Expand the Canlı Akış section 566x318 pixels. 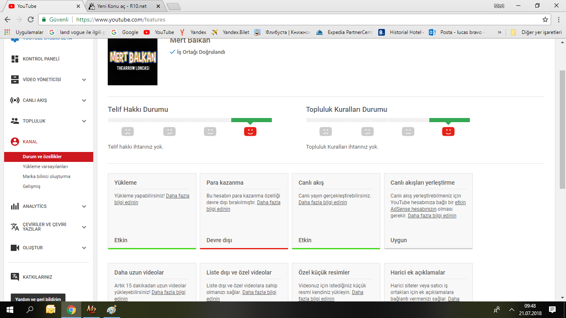tap(84, 100)
